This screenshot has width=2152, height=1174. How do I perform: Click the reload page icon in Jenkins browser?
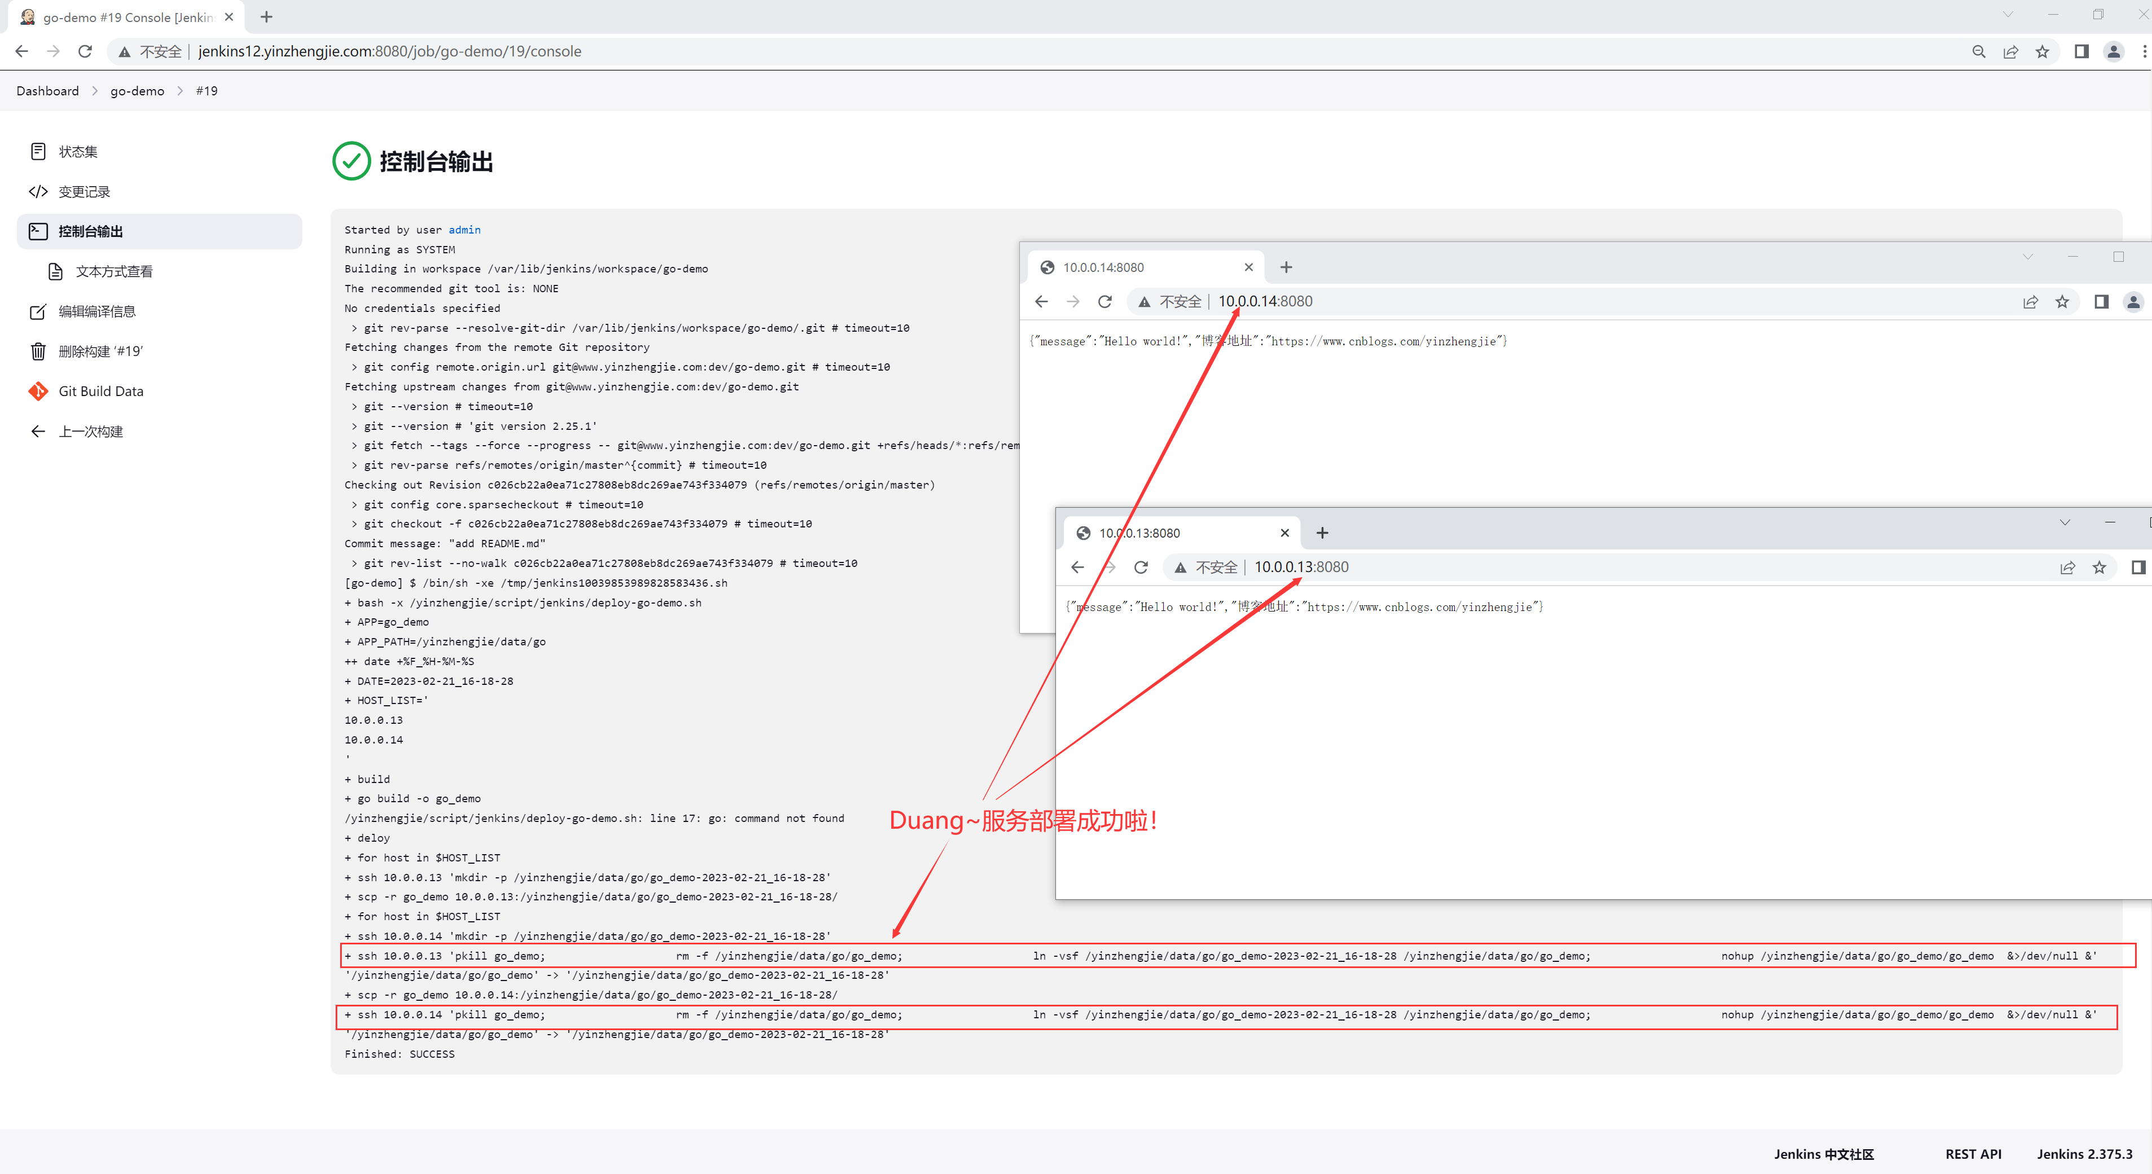(x=85, y=51)
